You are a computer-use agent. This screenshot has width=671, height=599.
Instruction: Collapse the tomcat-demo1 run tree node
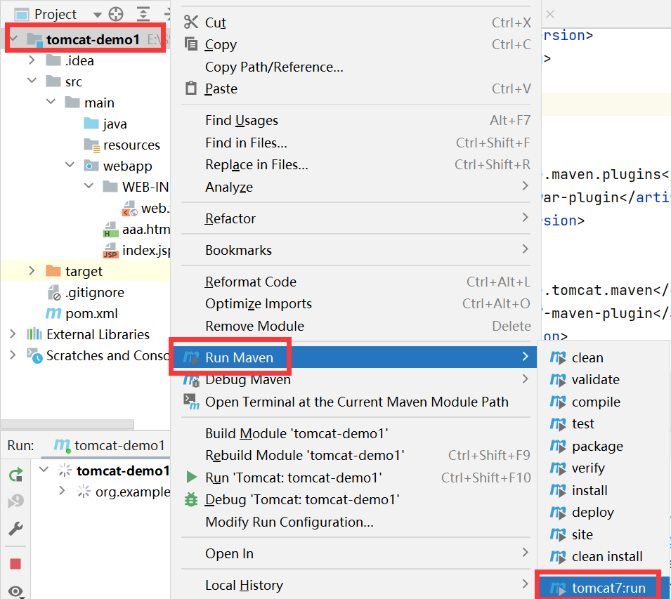(x=44, y=470)
